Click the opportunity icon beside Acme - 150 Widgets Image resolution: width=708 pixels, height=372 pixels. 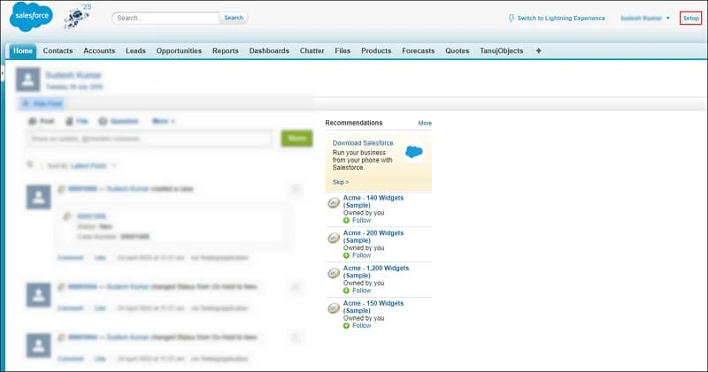[334, 308]
